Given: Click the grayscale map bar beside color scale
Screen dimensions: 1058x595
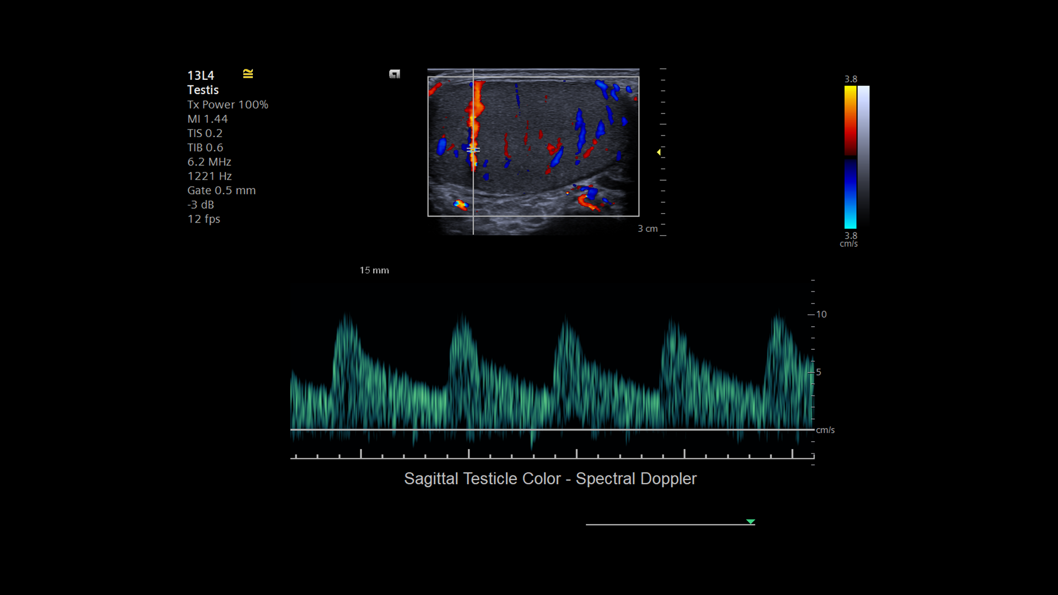Looking at the screenshot, I should click(863, 157).
